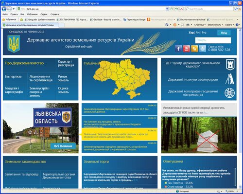
Task: Open the orange RSS feed icon
Action: click(x=194, y=49)
